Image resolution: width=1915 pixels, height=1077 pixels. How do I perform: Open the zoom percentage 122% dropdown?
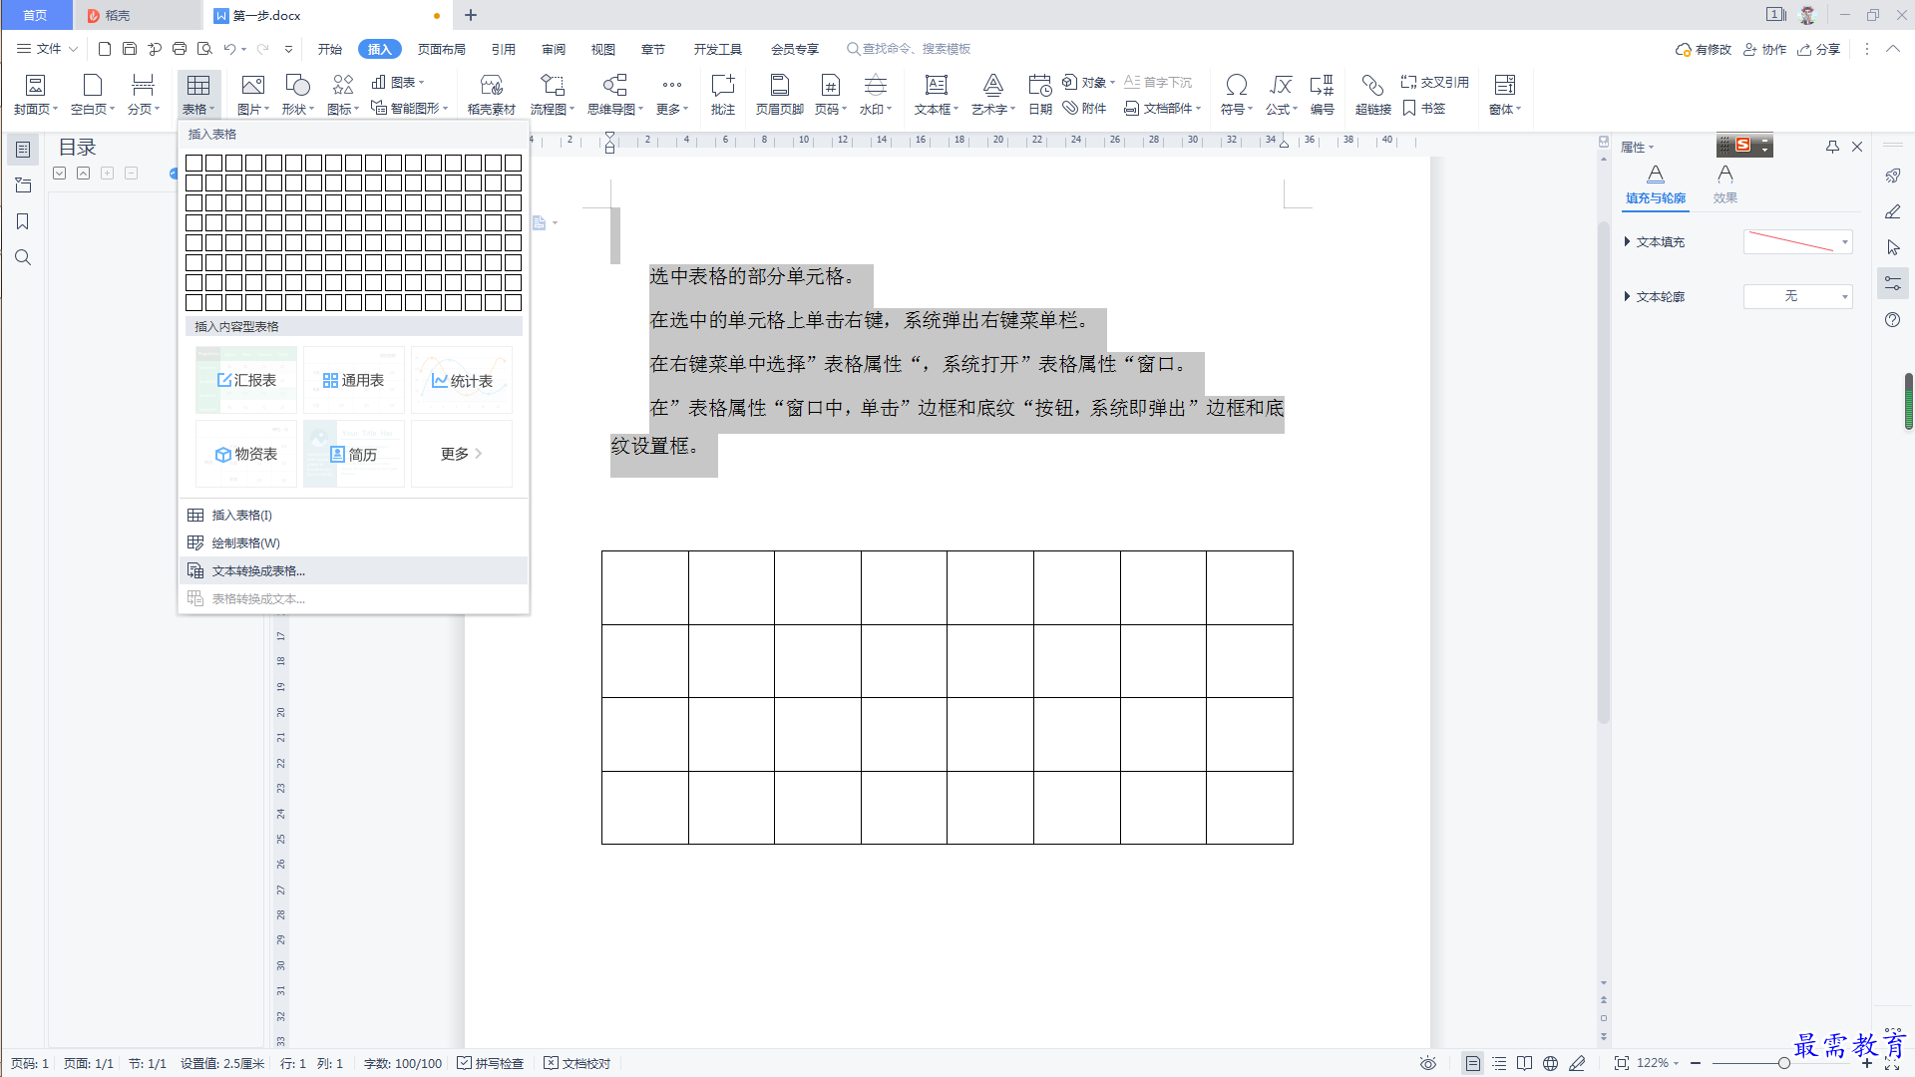(x=1658, y=1063)
